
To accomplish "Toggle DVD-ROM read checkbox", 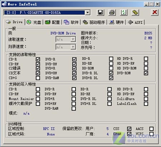I will 146,73.
